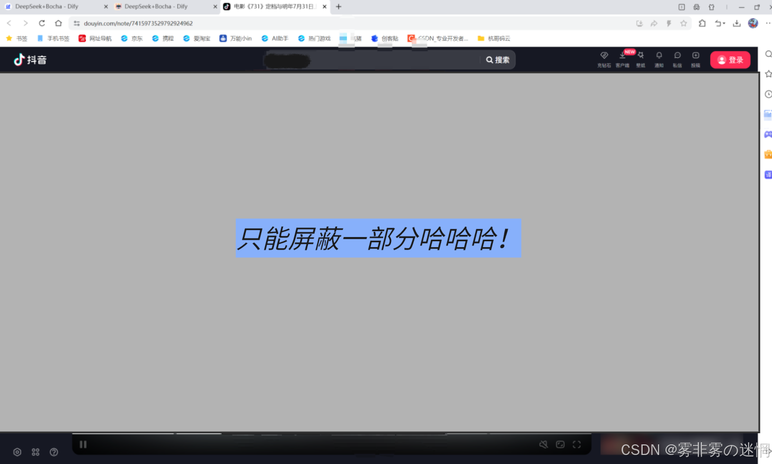
Task: Click incognito mode icon in title bar
Action: [696, 7]
